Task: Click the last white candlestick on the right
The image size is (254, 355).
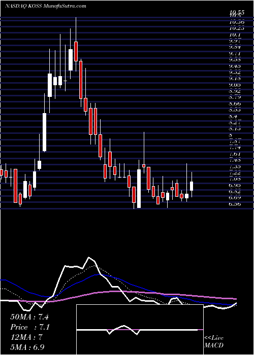Action: (x=192, y=186)
